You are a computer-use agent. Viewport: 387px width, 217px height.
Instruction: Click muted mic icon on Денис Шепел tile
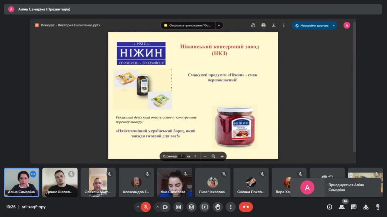click(71, 174)
